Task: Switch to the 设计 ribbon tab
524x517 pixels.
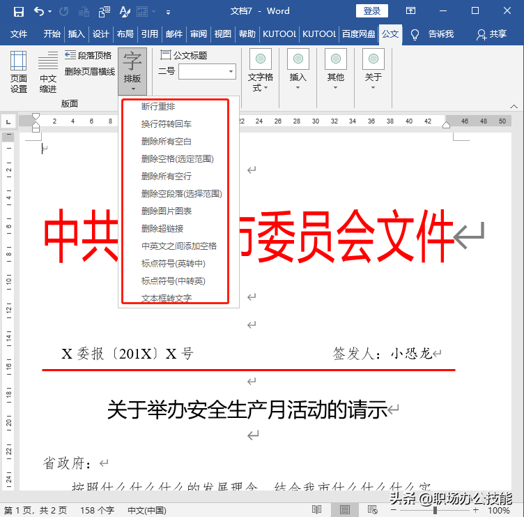Action: coord(100,34)
